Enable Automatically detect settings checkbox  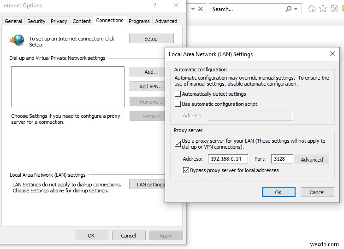pyautogui.click(x=178, y=94)
